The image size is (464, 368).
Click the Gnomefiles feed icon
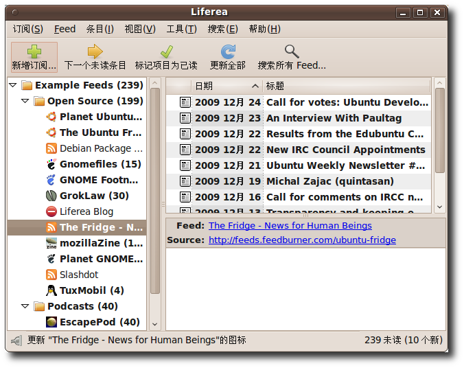click(51, 164)
